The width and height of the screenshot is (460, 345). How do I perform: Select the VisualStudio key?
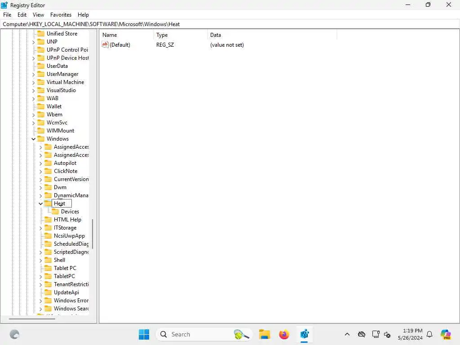(61, 90)
